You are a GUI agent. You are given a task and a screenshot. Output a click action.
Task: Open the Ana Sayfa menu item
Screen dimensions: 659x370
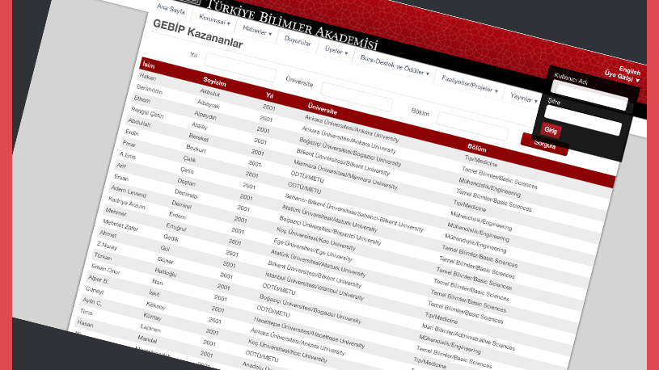171,9
